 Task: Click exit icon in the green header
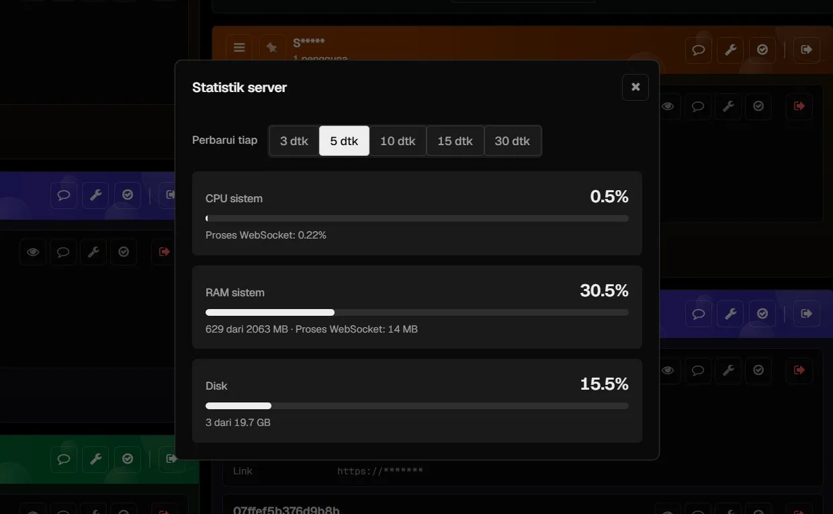[x=169, y=459]
